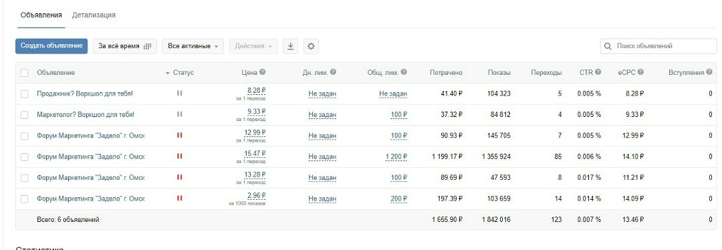The width and height of the screenshot is (722, 250).
Task: Edit the 2.96 ₽ per 1000 impressions price
Action: (257, 196)
